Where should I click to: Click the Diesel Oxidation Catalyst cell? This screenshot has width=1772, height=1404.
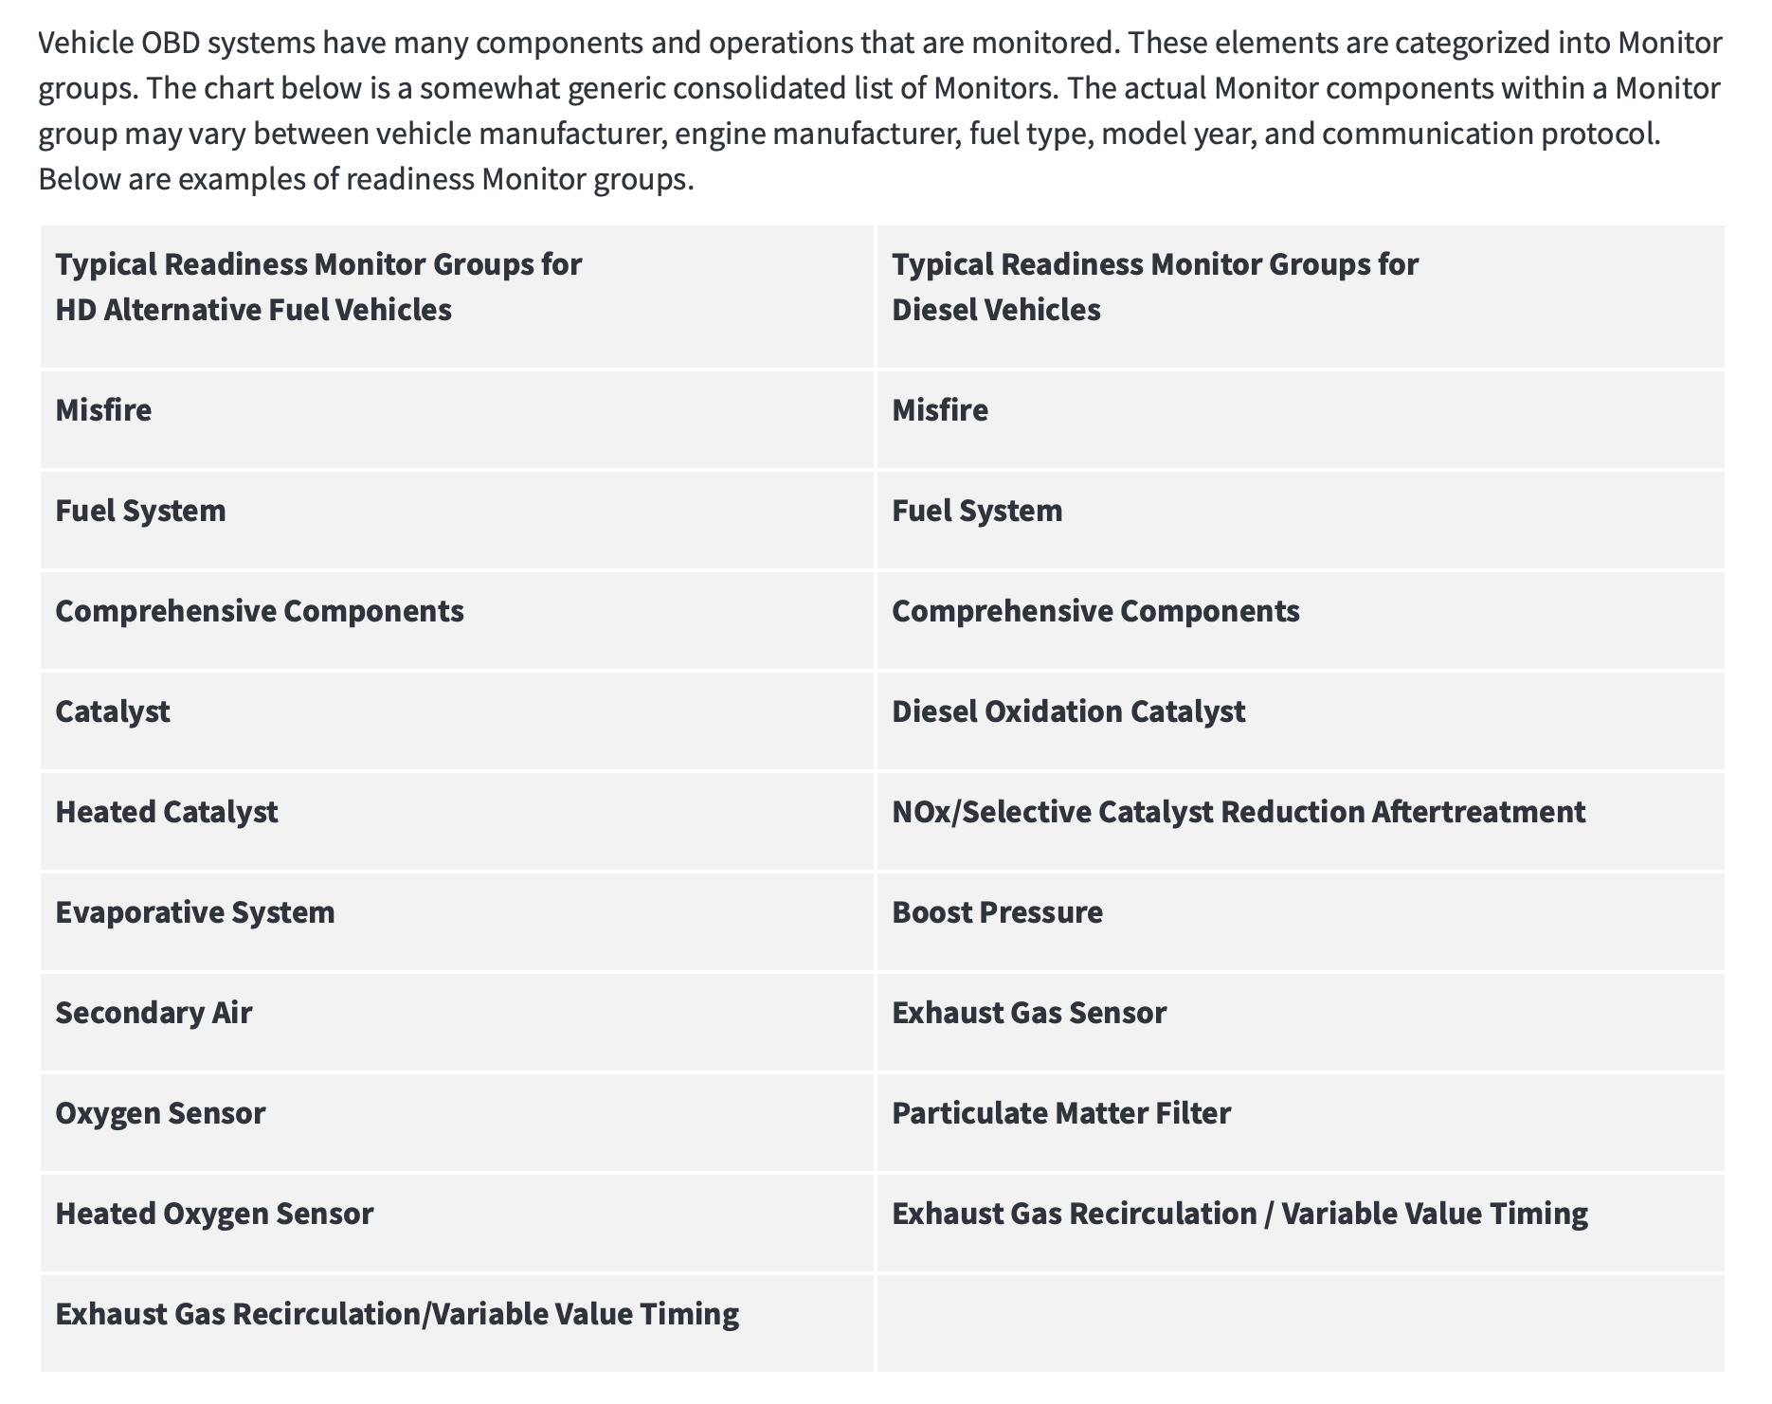click(1068, 711)
